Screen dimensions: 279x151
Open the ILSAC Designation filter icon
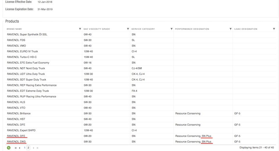pos(274,29)
